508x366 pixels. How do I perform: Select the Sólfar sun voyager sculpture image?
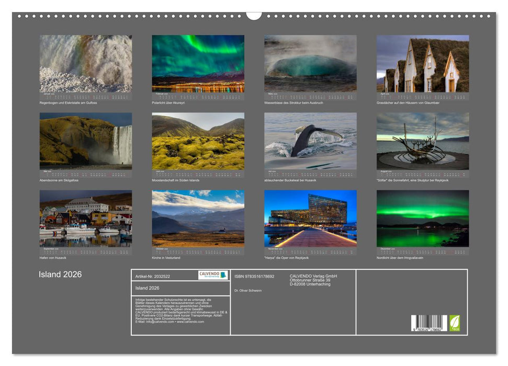(x=423, y=141)
